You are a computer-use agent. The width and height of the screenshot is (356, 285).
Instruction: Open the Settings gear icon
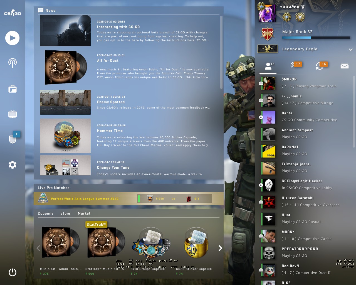point(13,165)
